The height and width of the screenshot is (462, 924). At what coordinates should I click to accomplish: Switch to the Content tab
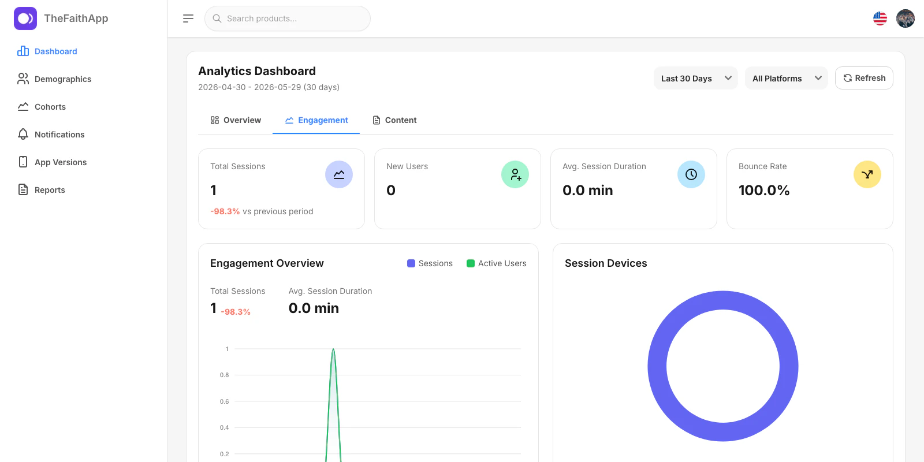(x=394, y=120)
